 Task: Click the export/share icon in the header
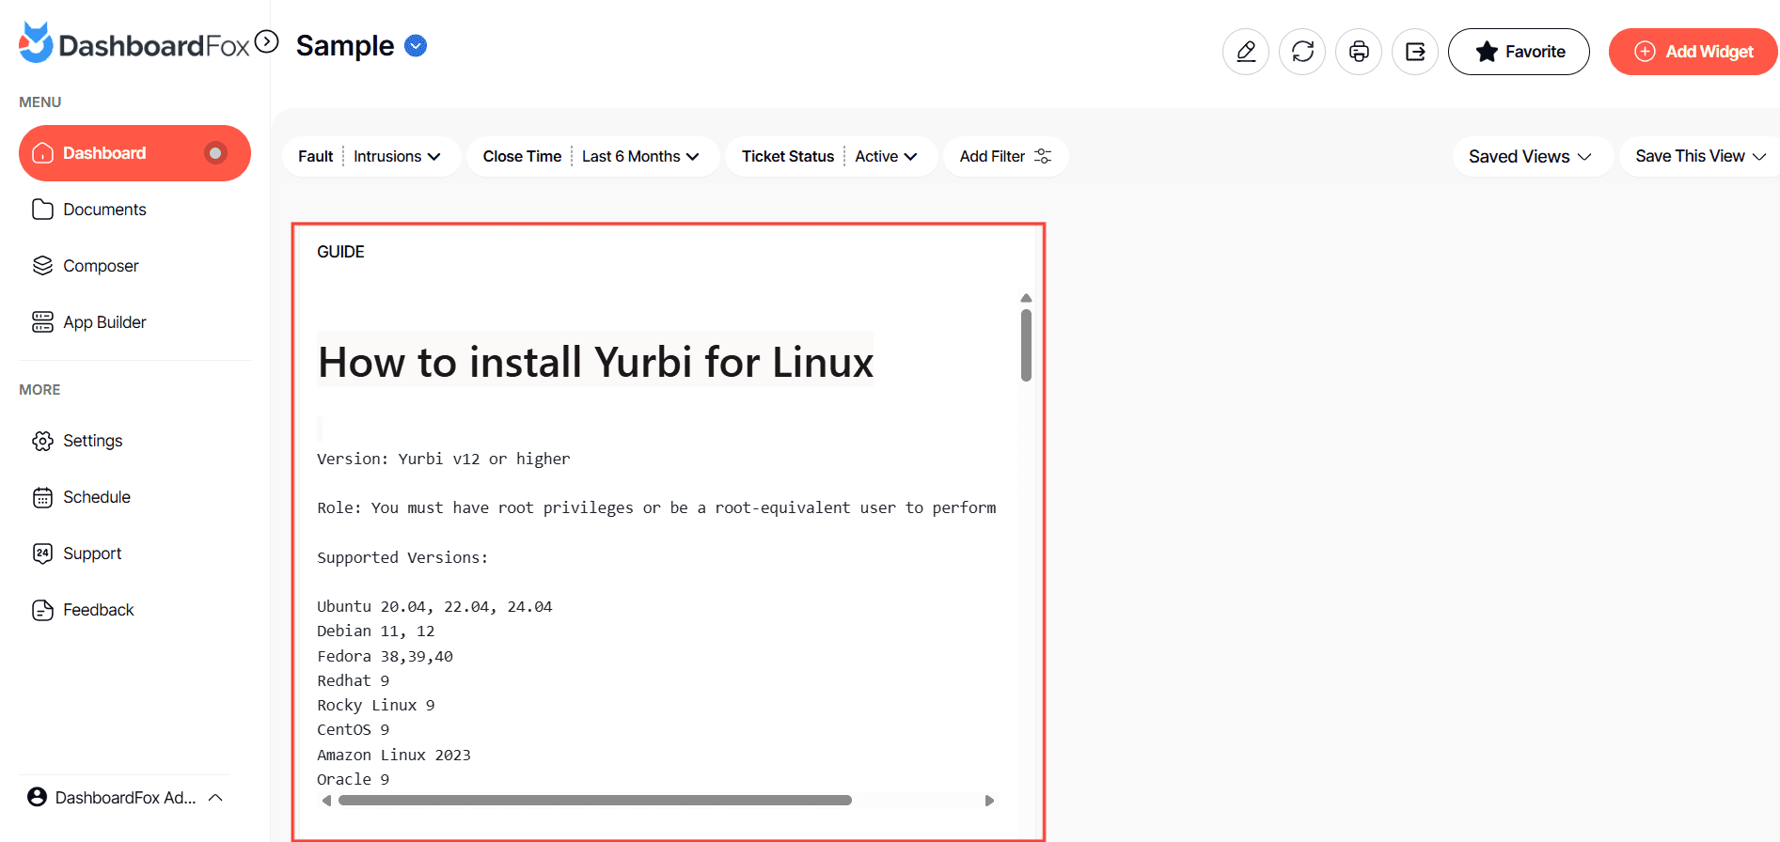coord(1415,52)
